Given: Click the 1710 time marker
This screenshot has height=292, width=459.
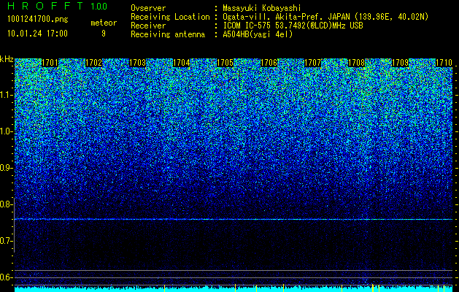Looking at the screenshot, I should click(444, 63).
